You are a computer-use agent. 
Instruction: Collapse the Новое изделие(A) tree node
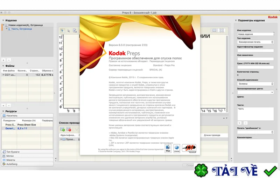point(3,25)
